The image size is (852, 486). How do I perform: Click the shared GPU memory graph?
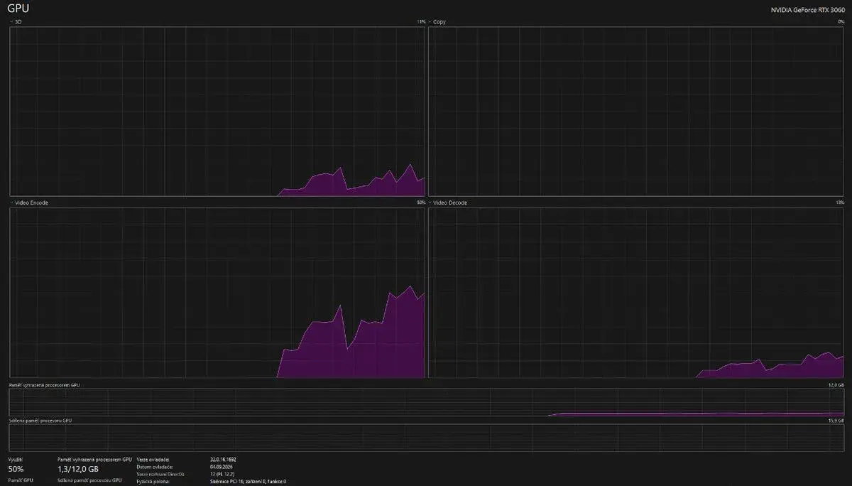pos(427,438)
